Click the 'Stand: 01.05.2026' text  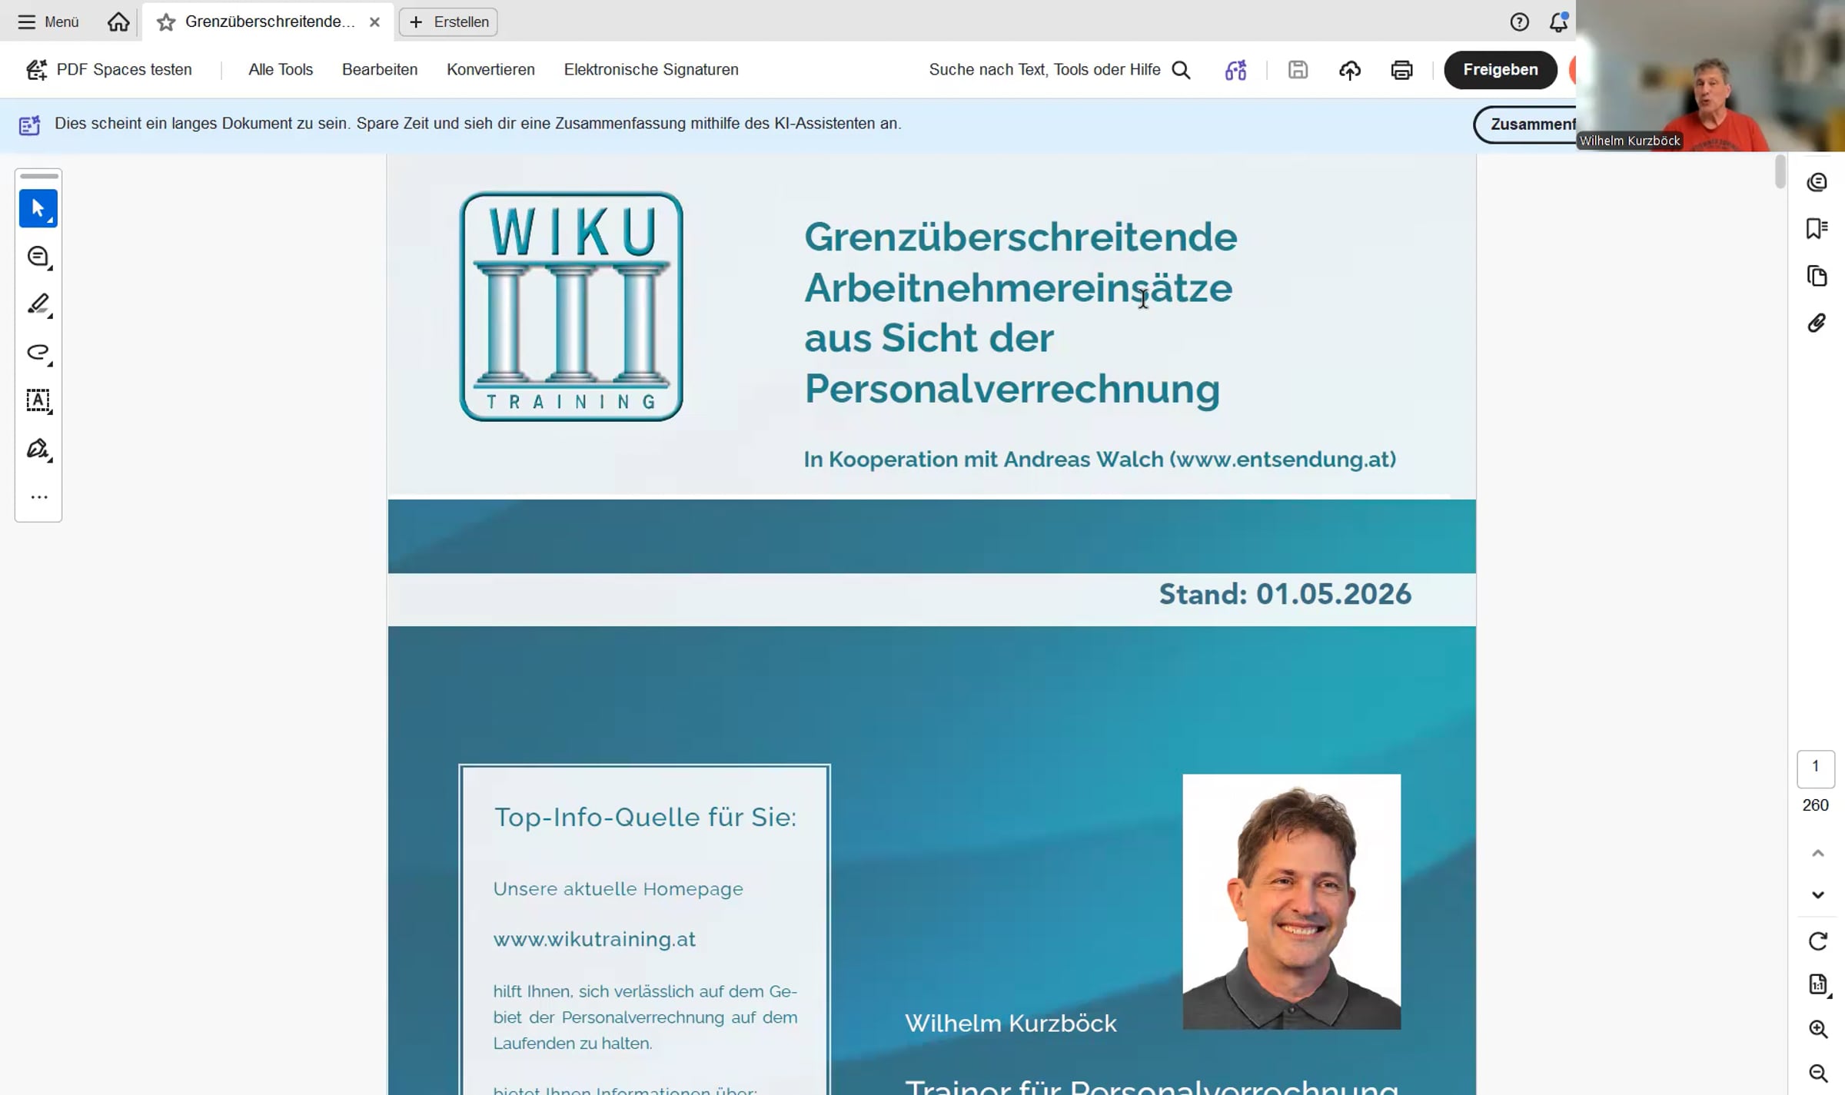[1285, 594]
